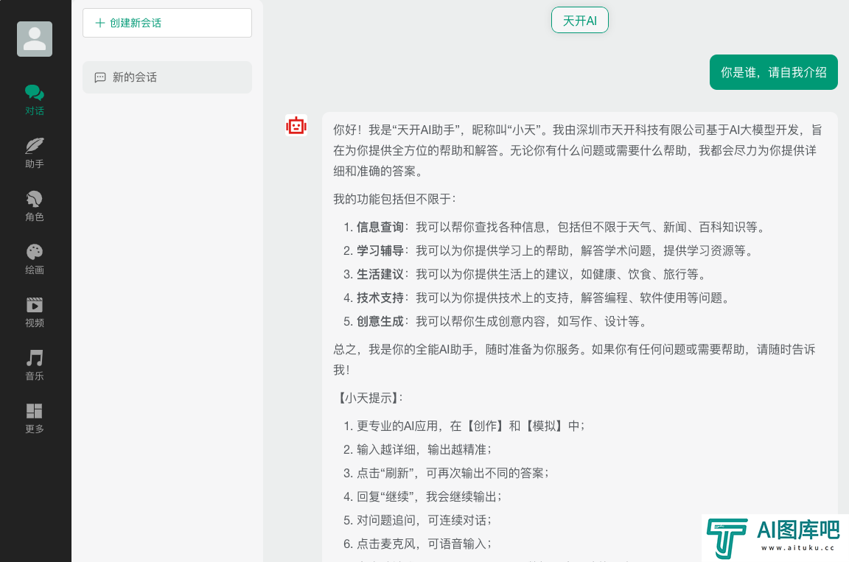Screen dimensions: 849x562
Task: Select the 新的会话 conversation
Action: pyautogui.click(x=167, y=77)
